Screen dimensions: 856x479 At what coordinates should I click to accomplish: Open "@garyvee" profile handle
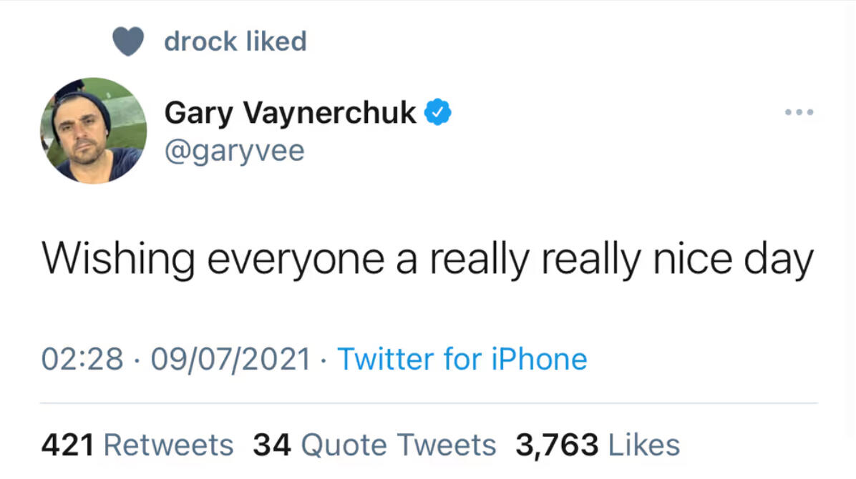pyautogui.click(x=235, y=150)
